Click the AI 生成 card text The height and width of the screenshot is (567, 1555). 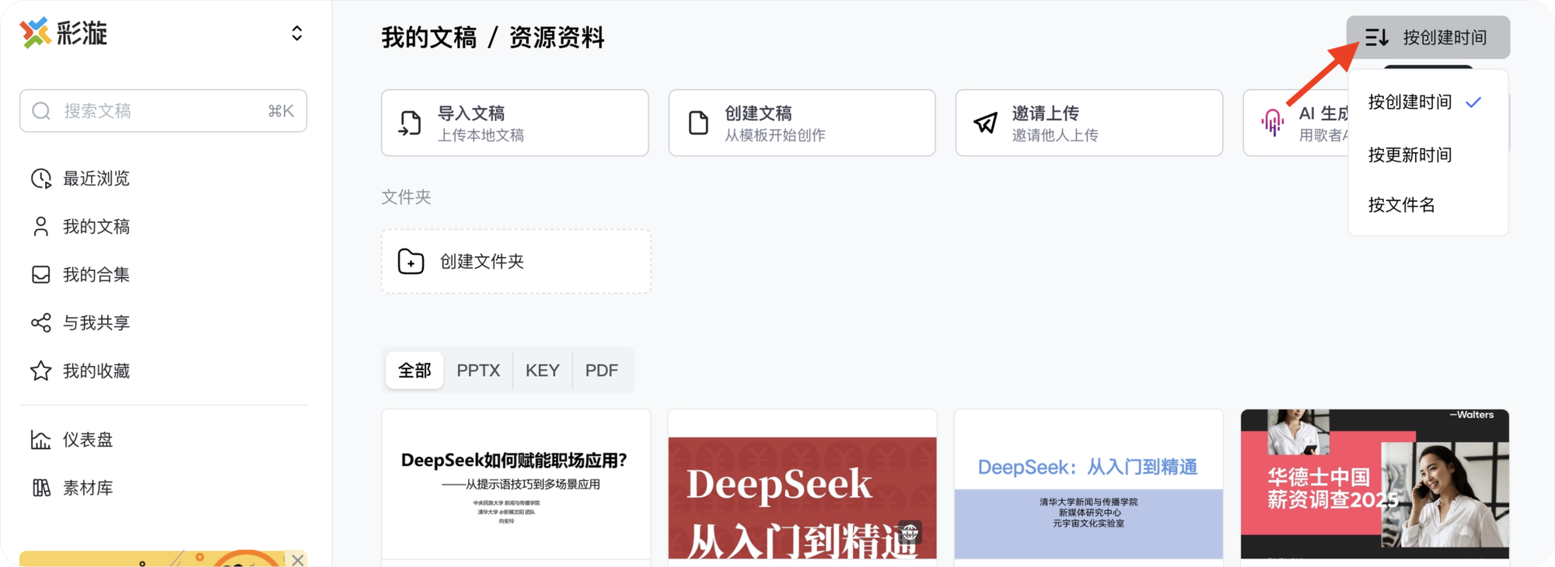point(1323,123)
